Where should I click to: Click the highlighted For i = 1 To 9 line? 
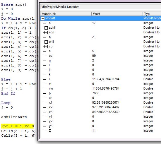(18, 126)
